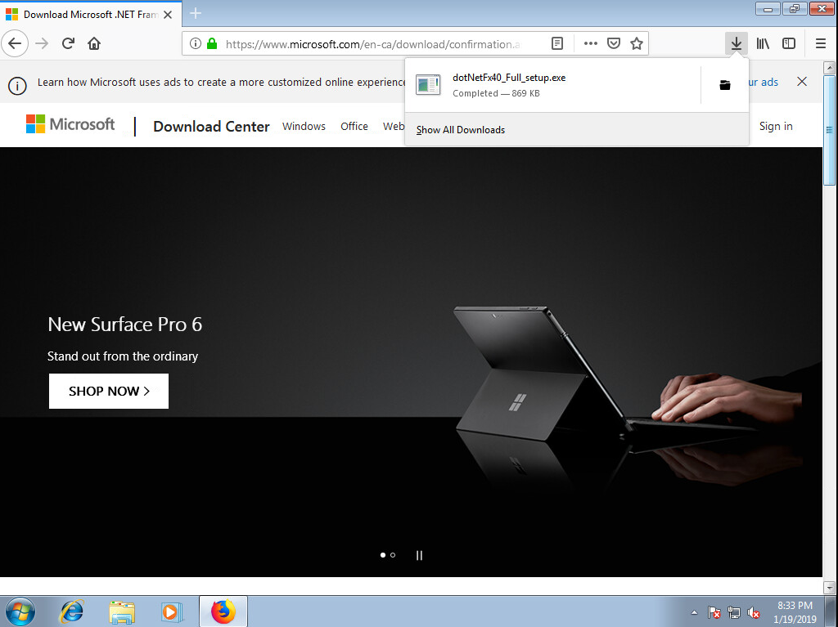Toggle reader view icon
Screen dimensions: 838x627
click(556, 43)
